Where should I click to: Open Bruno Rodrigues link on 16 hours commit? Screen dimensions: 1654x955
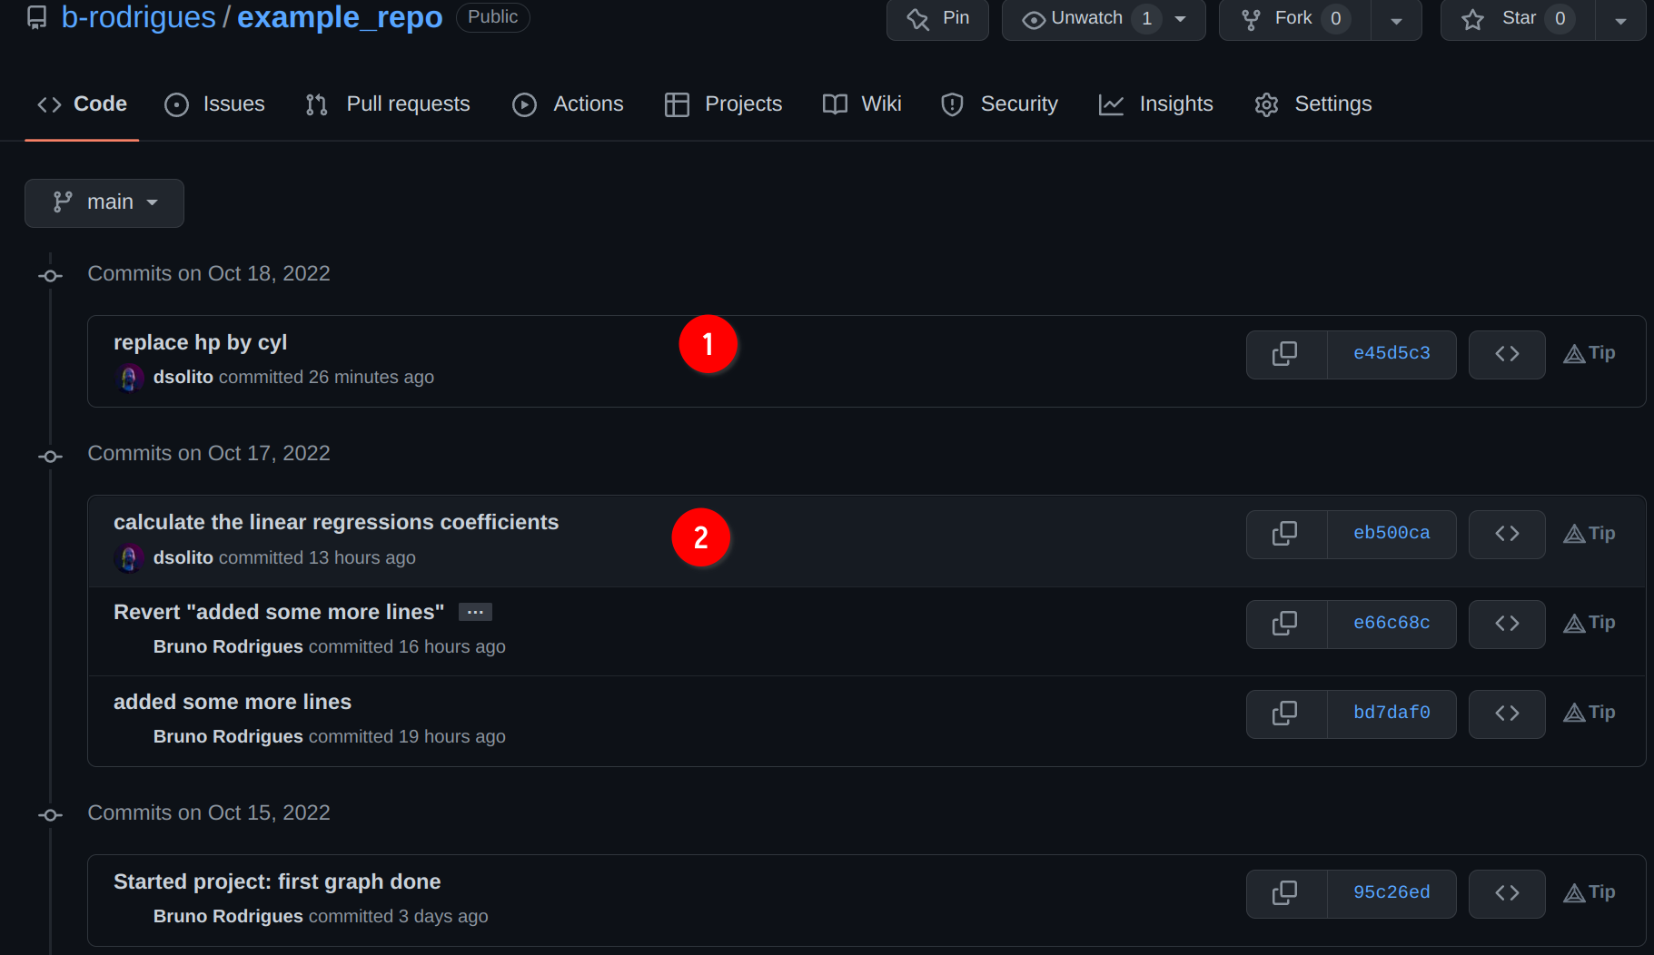tap(228, 646)
